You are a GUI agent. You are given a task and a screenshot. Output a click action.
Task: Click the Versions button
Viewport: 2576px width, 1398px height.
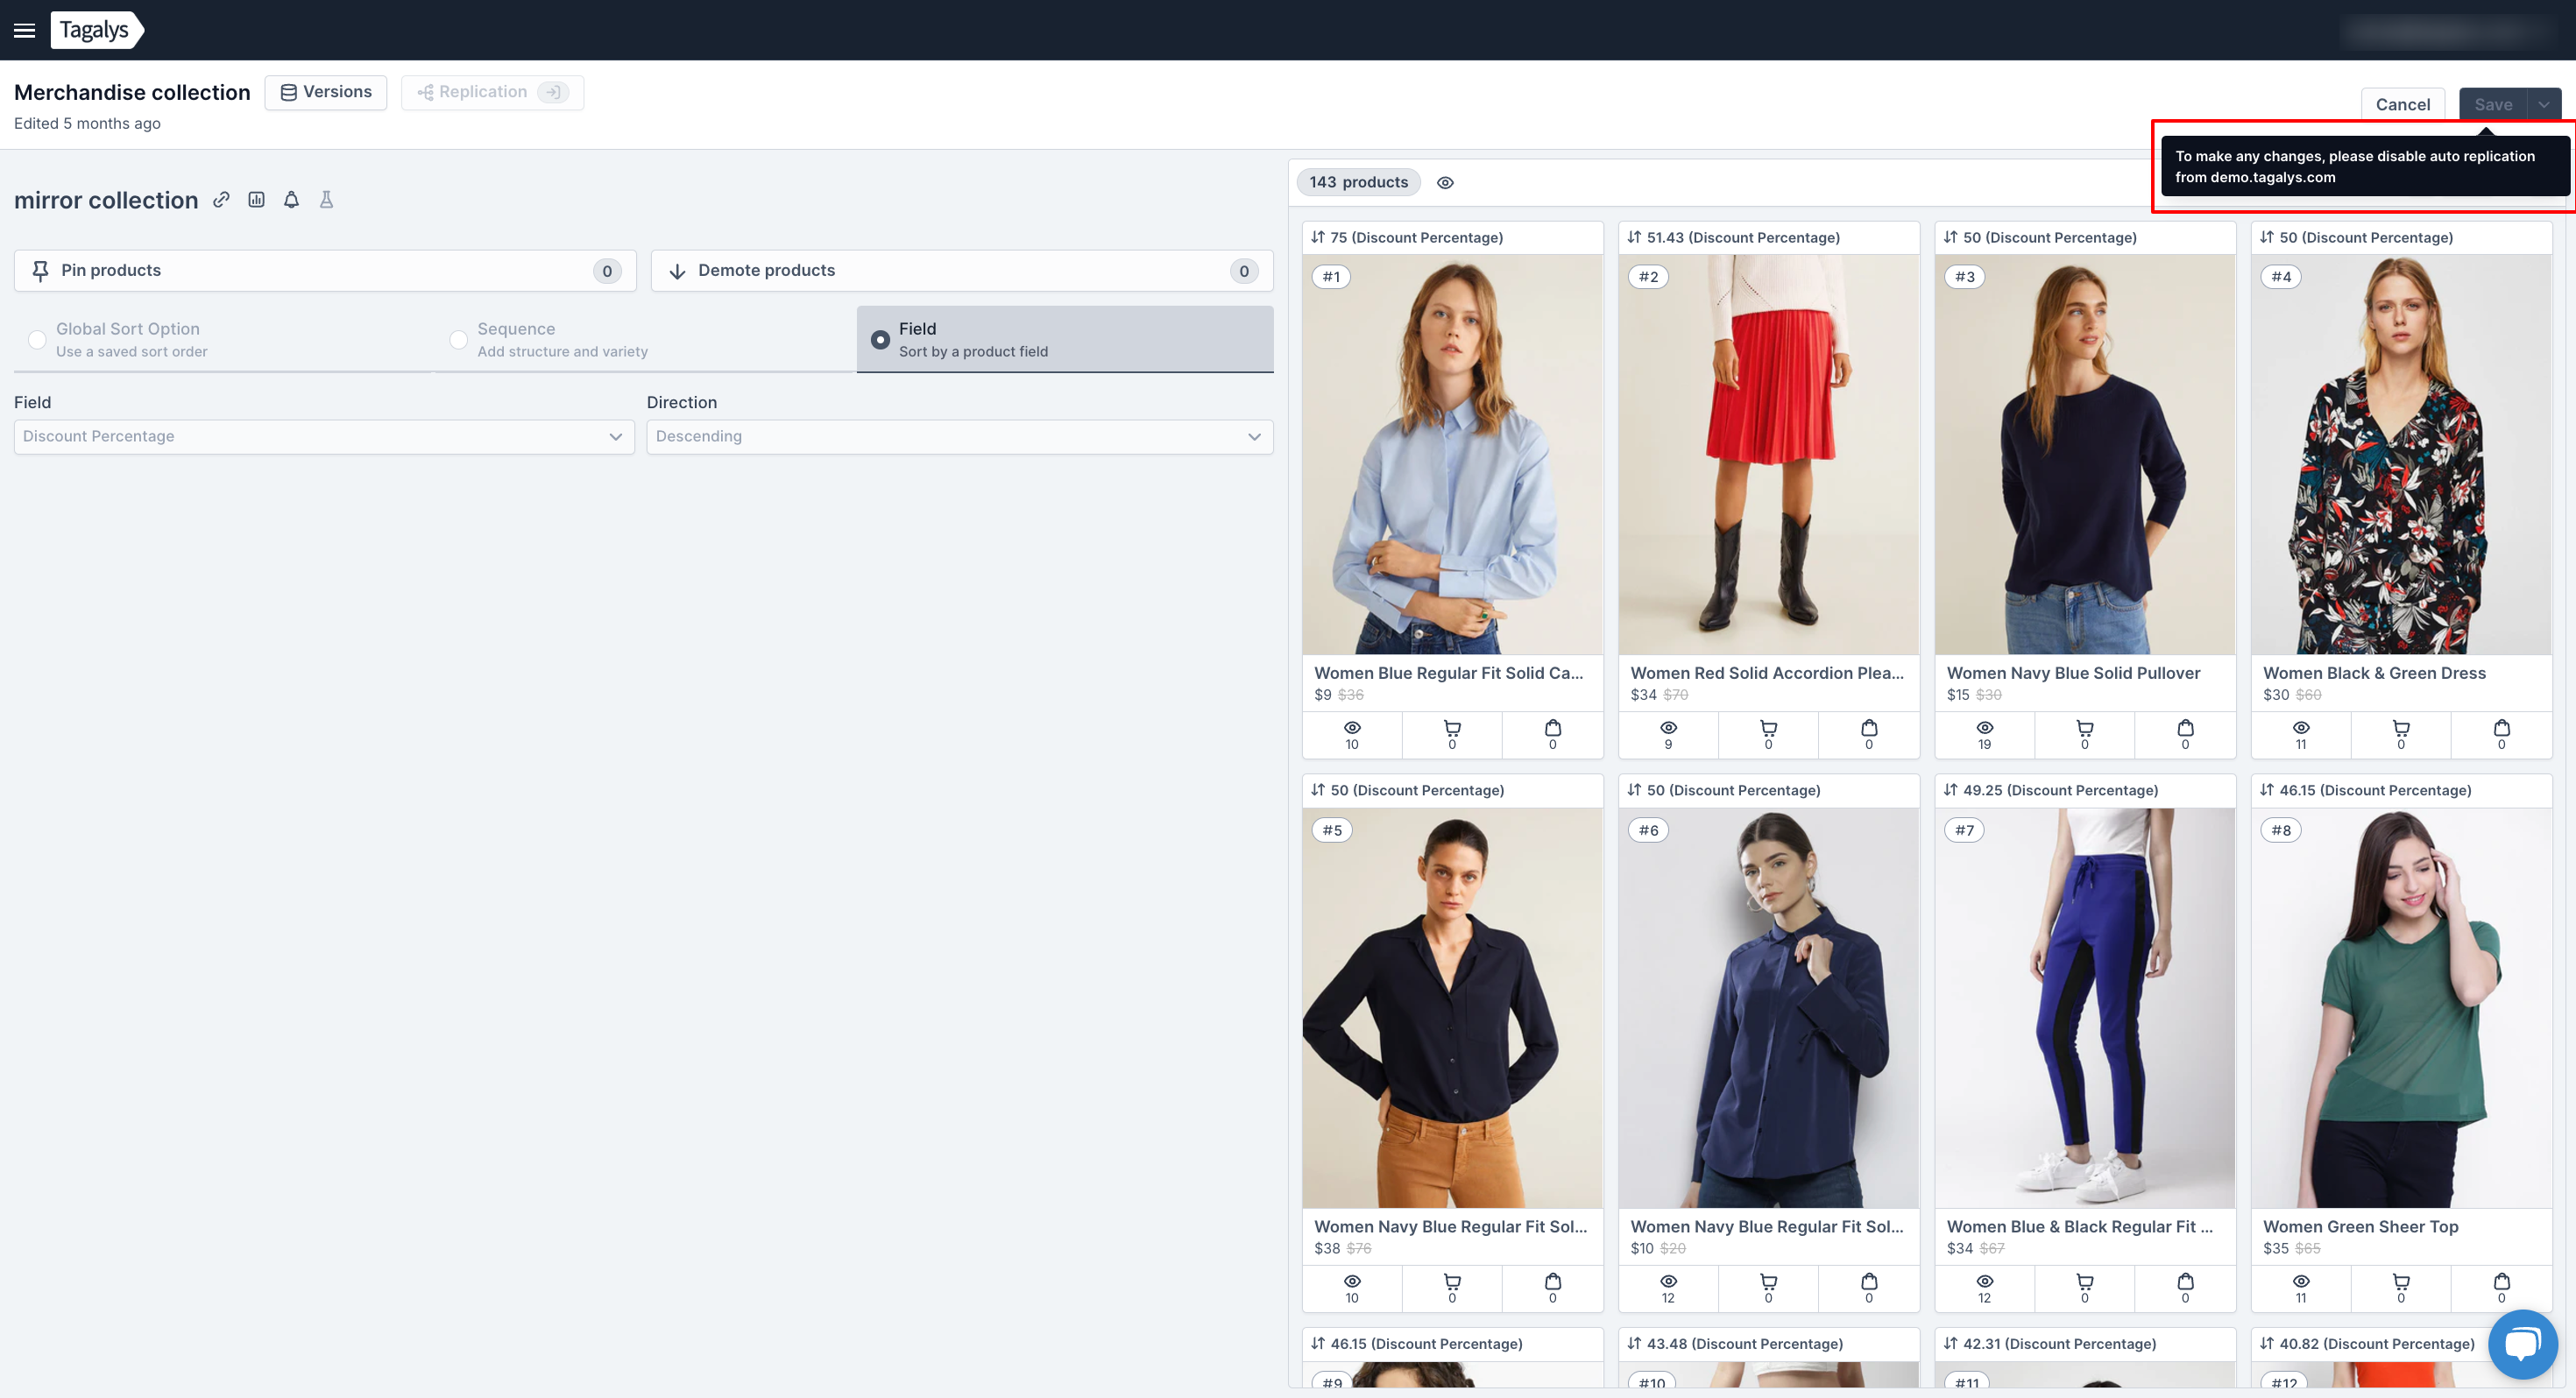point(326,92)
